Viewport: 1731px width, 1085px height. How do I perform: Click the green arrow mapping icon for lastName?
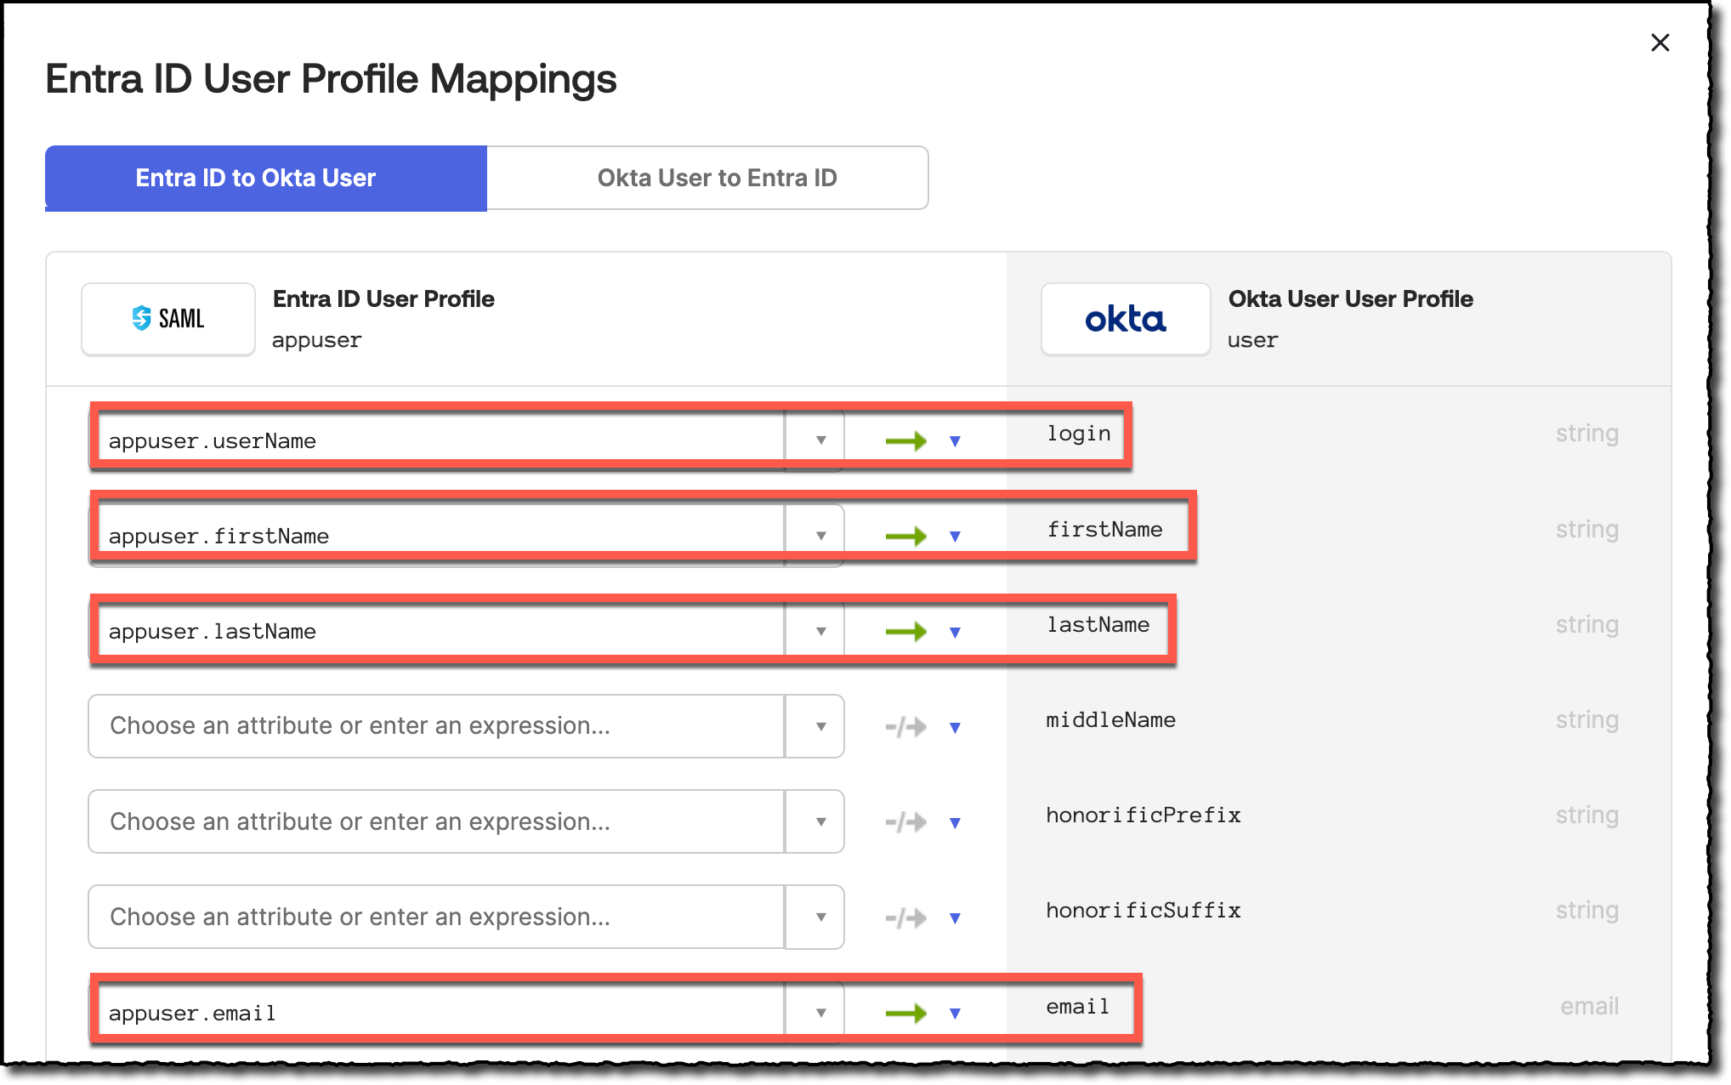click(x=905, y=631)
